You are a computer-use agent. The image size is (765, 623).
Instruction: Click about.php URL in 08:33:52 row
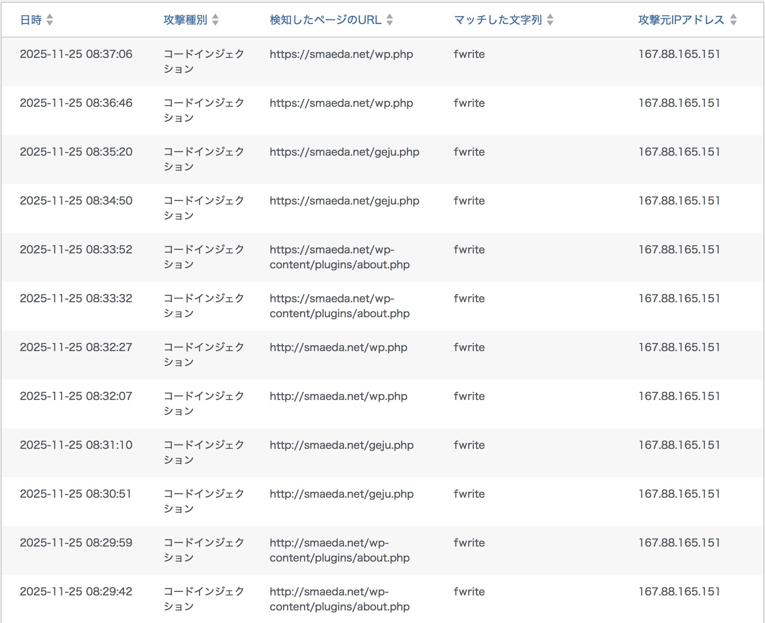pyautogui.click(x=340, y=257)
